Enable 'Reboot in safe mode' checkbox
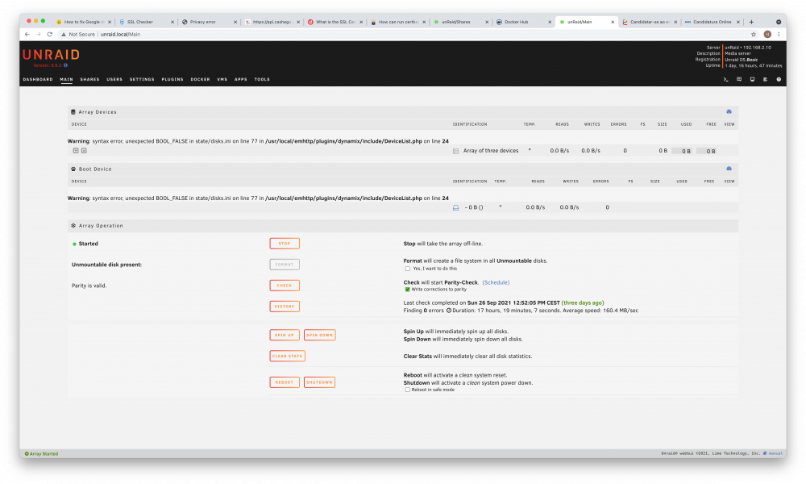Viewport: 806px width, 484px height. coord(408,390)
